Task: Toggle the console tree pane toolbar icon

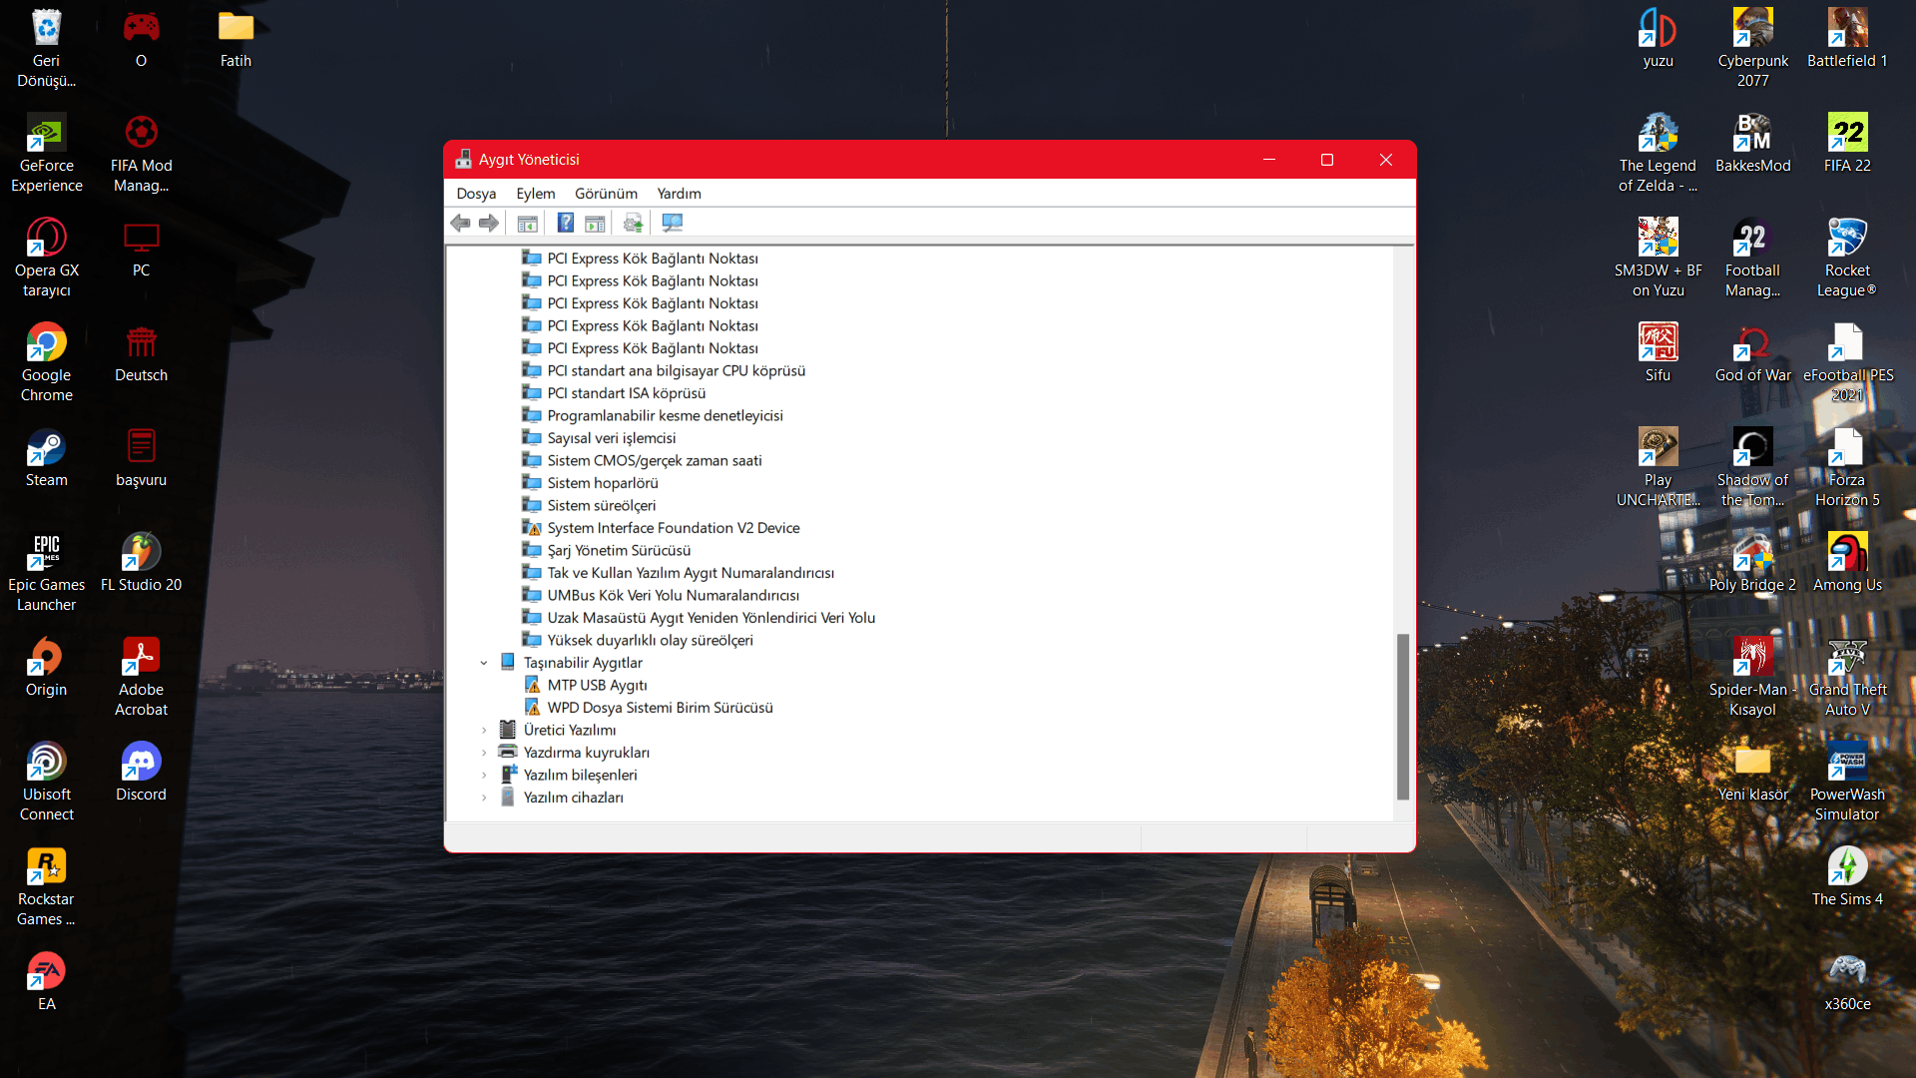Action: click(x=528, y=224)
